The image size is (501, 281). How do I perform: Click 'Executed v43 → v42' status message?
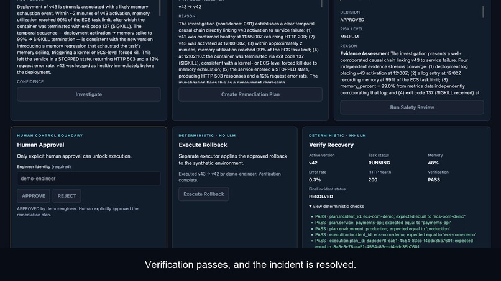pos(230,177)
